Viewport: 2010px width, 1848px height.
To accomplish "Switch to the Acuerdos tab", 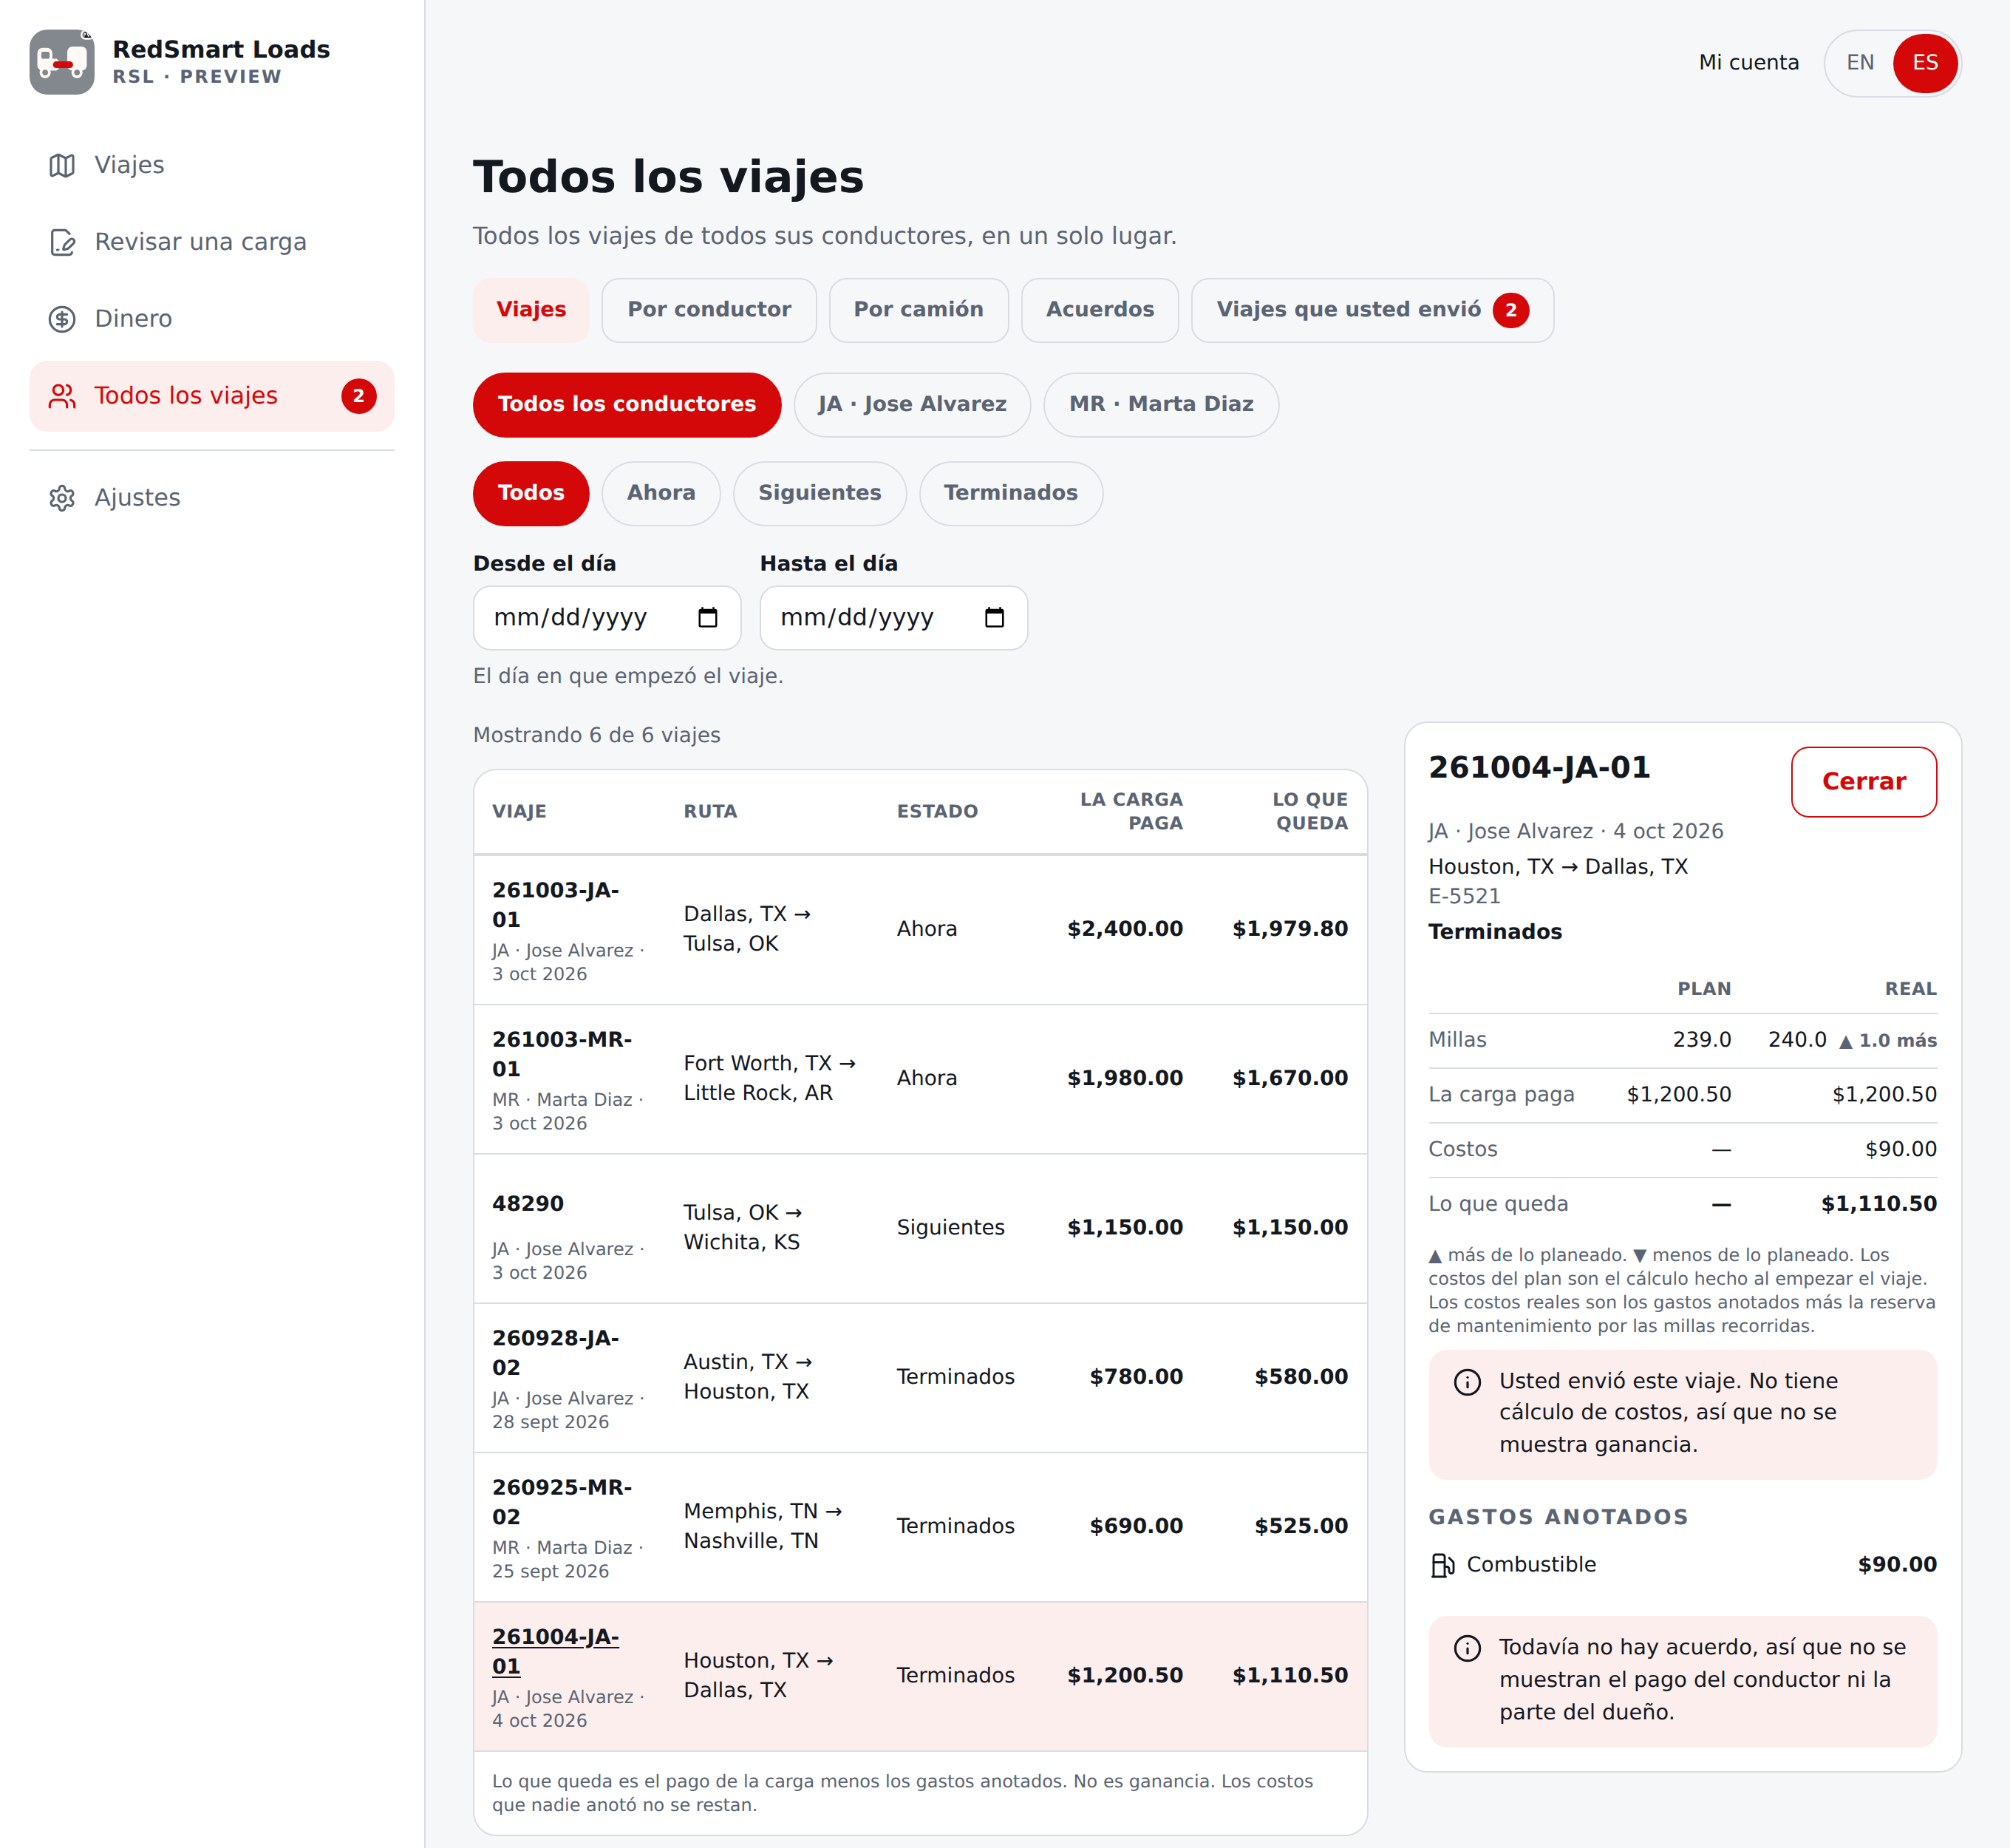I will tap(1100, 310).
